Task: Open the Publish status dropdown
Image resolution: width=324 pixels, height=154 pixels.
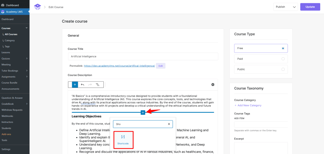Action: click(x=285, y=7)
